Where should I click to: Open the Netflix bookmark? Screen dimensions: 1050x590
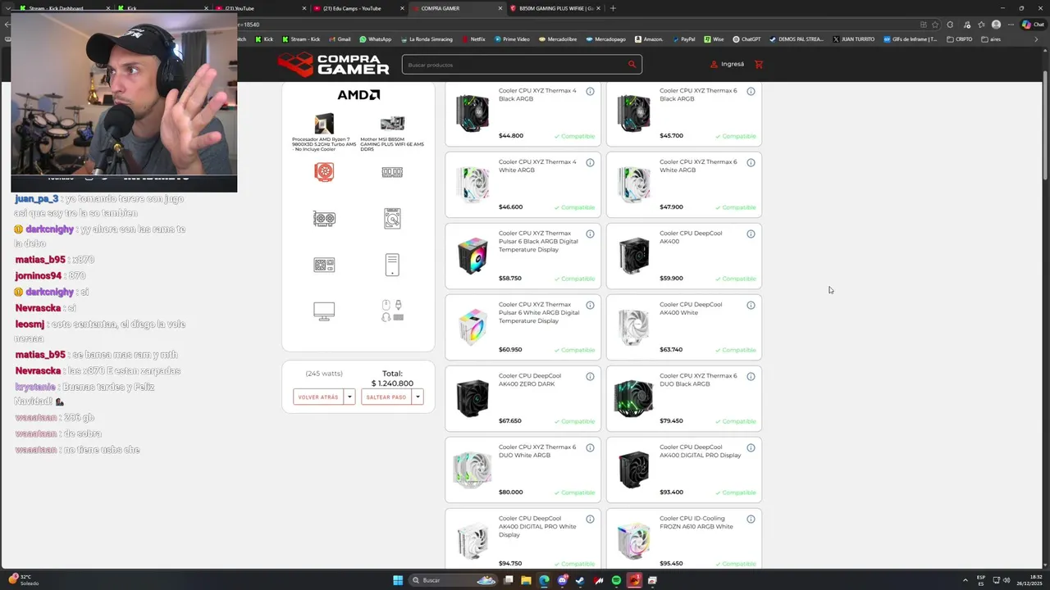pos(473,39)
